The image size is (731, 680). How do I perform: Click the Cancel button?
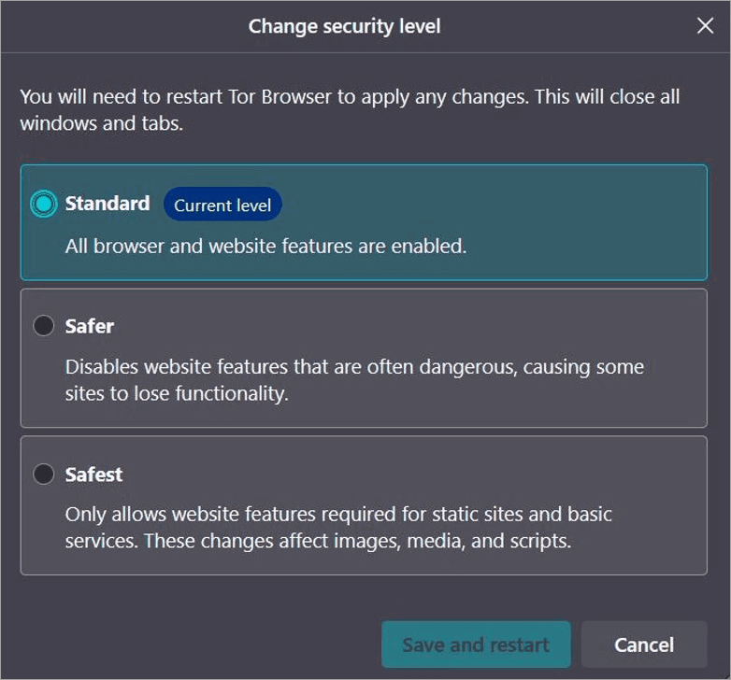click(x=644, y=645)
